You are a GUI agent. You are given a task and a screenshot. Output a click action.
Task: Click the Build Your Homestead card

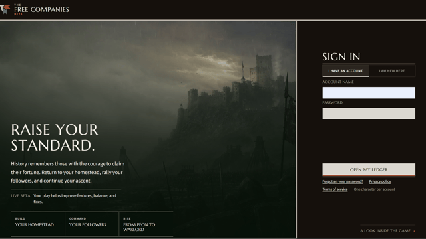38,224
